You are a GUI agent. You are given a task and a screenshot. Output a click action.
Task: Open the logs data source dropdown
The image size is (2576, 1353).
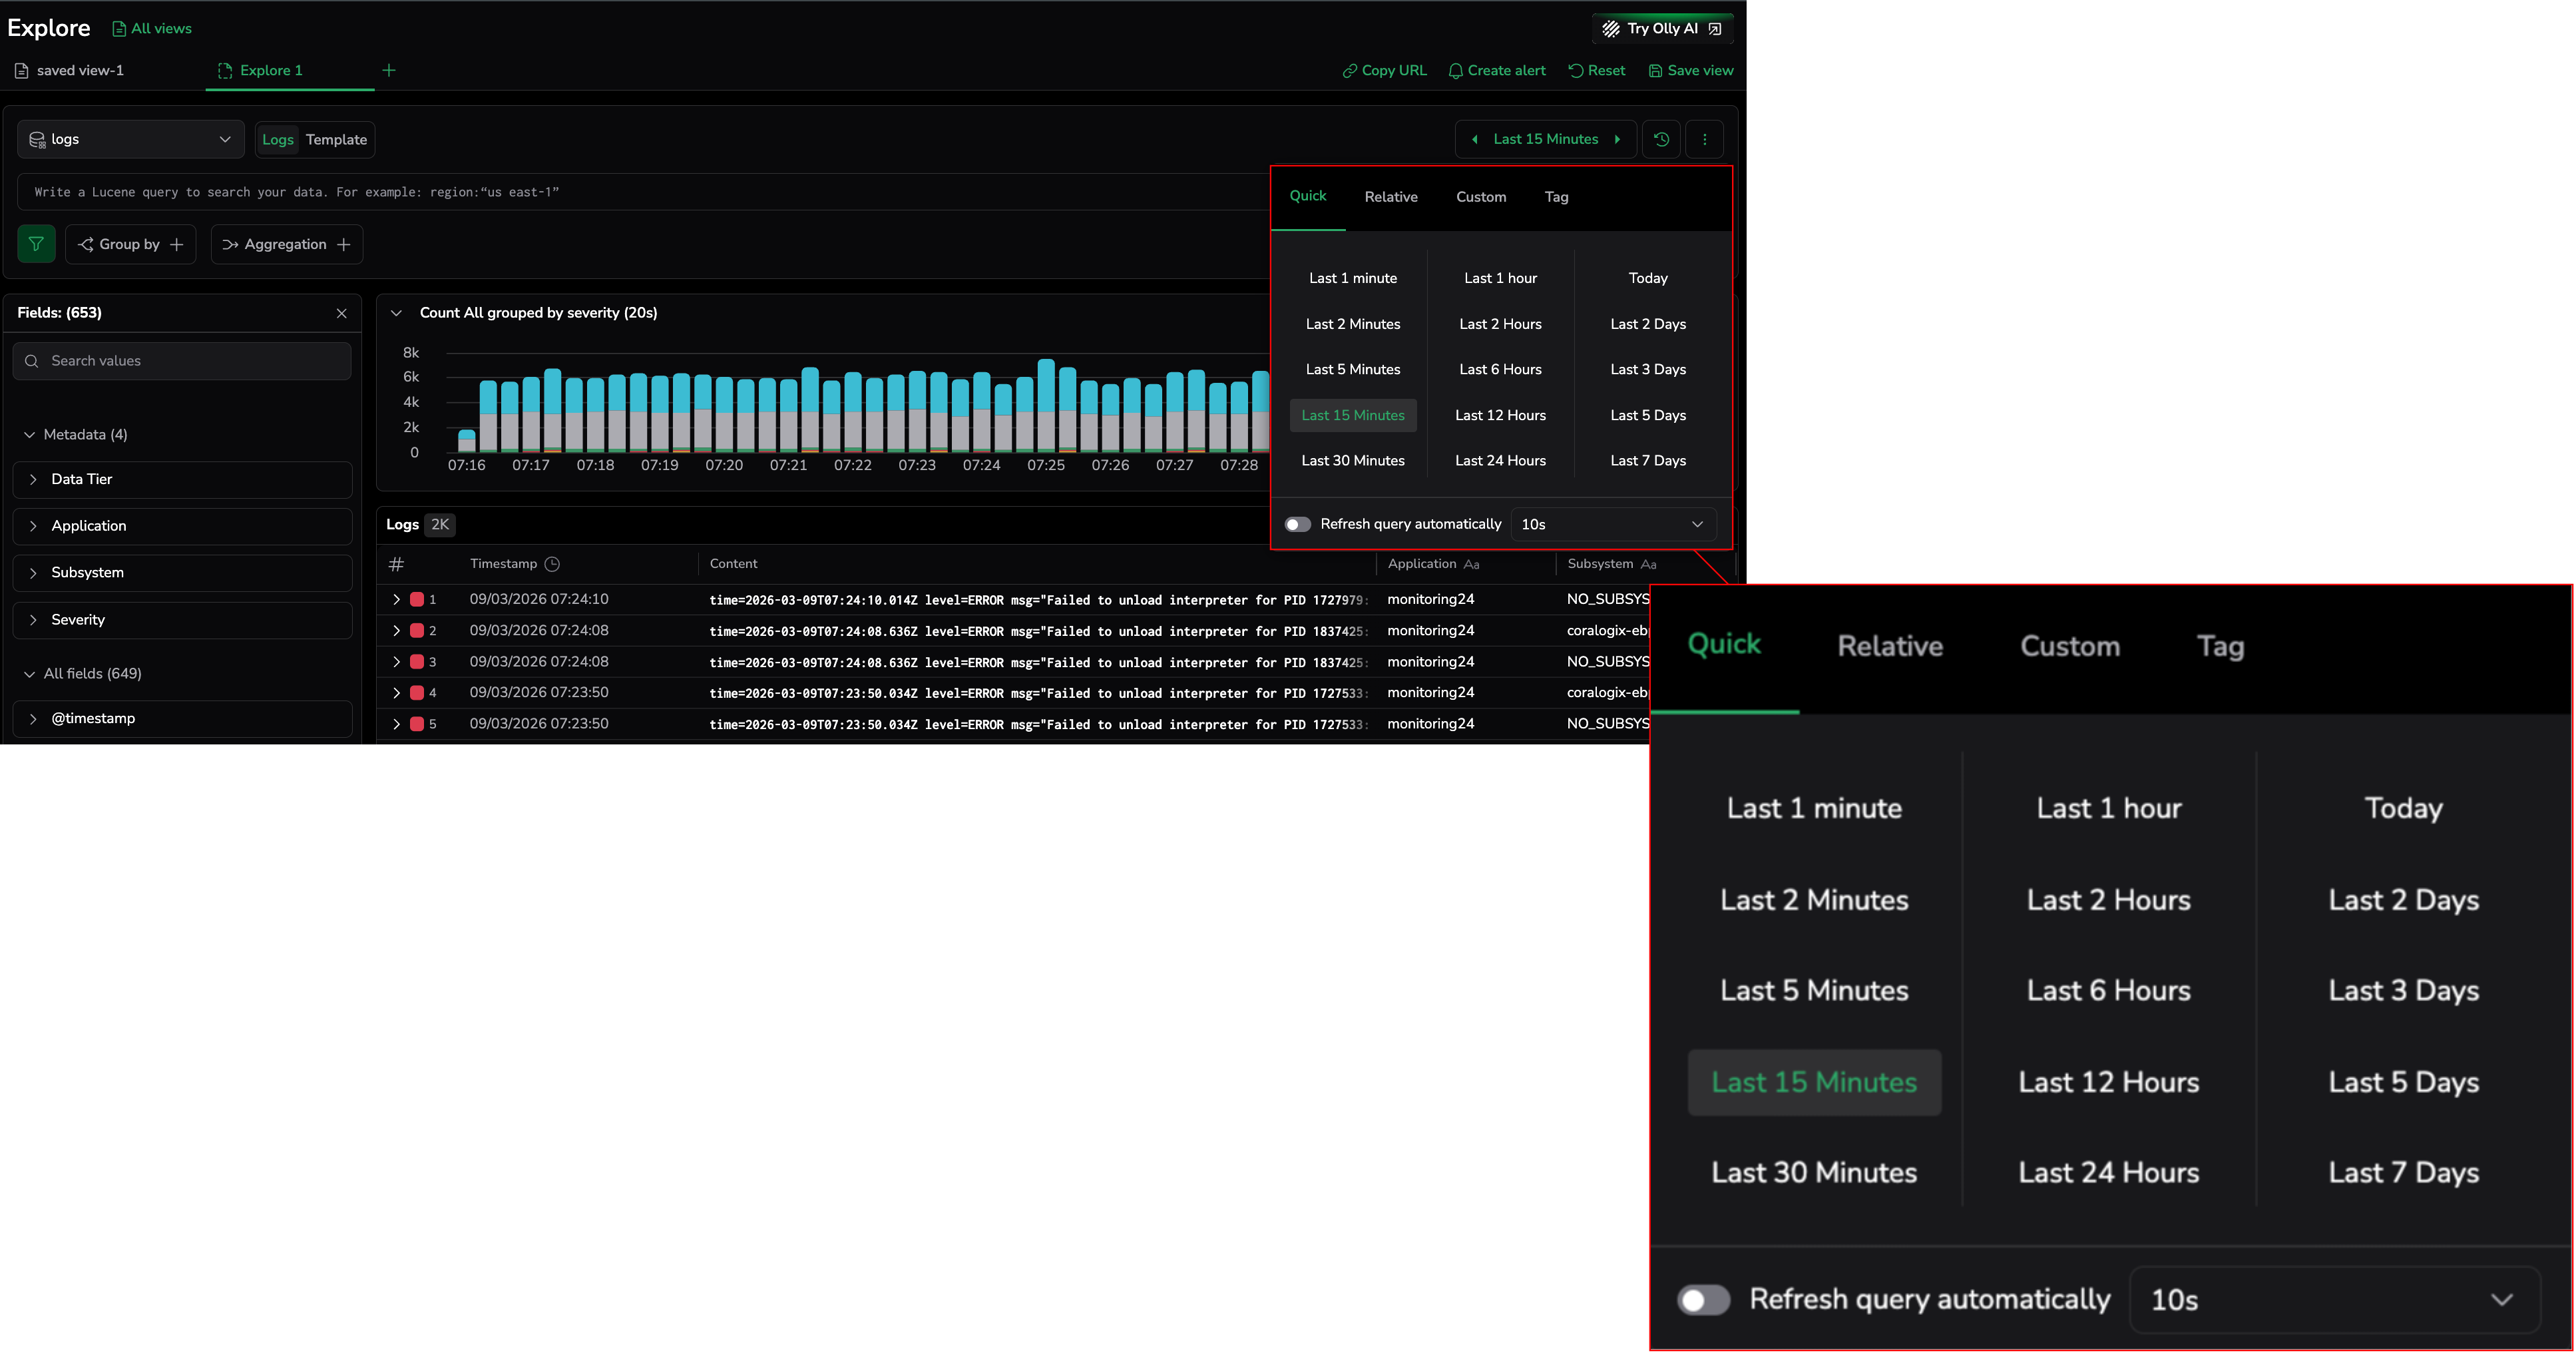[x=130, y=139]
